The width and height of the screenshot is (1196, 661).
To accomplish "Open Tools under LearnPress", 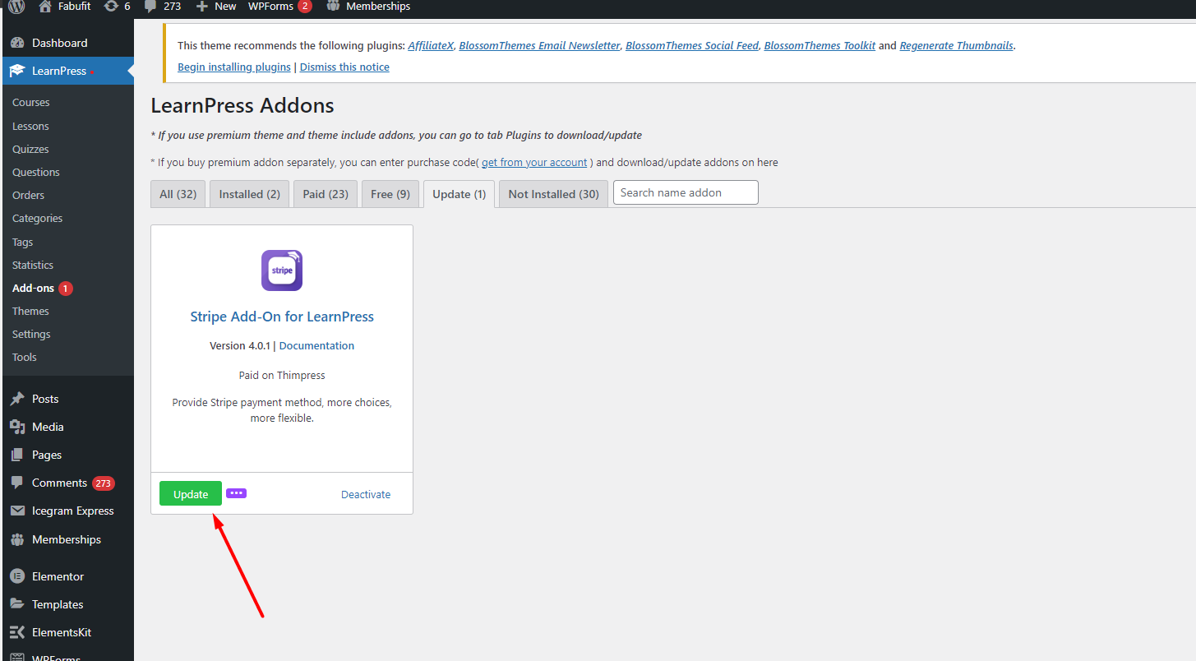I will pos(25,357).
